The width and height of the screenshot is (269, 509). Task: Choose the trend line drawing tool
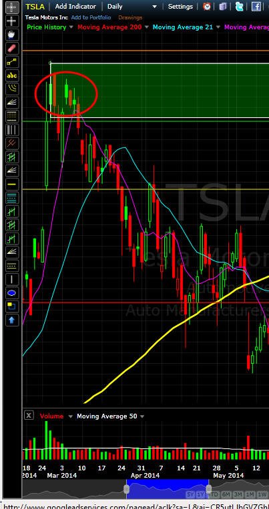pos(11,62)
